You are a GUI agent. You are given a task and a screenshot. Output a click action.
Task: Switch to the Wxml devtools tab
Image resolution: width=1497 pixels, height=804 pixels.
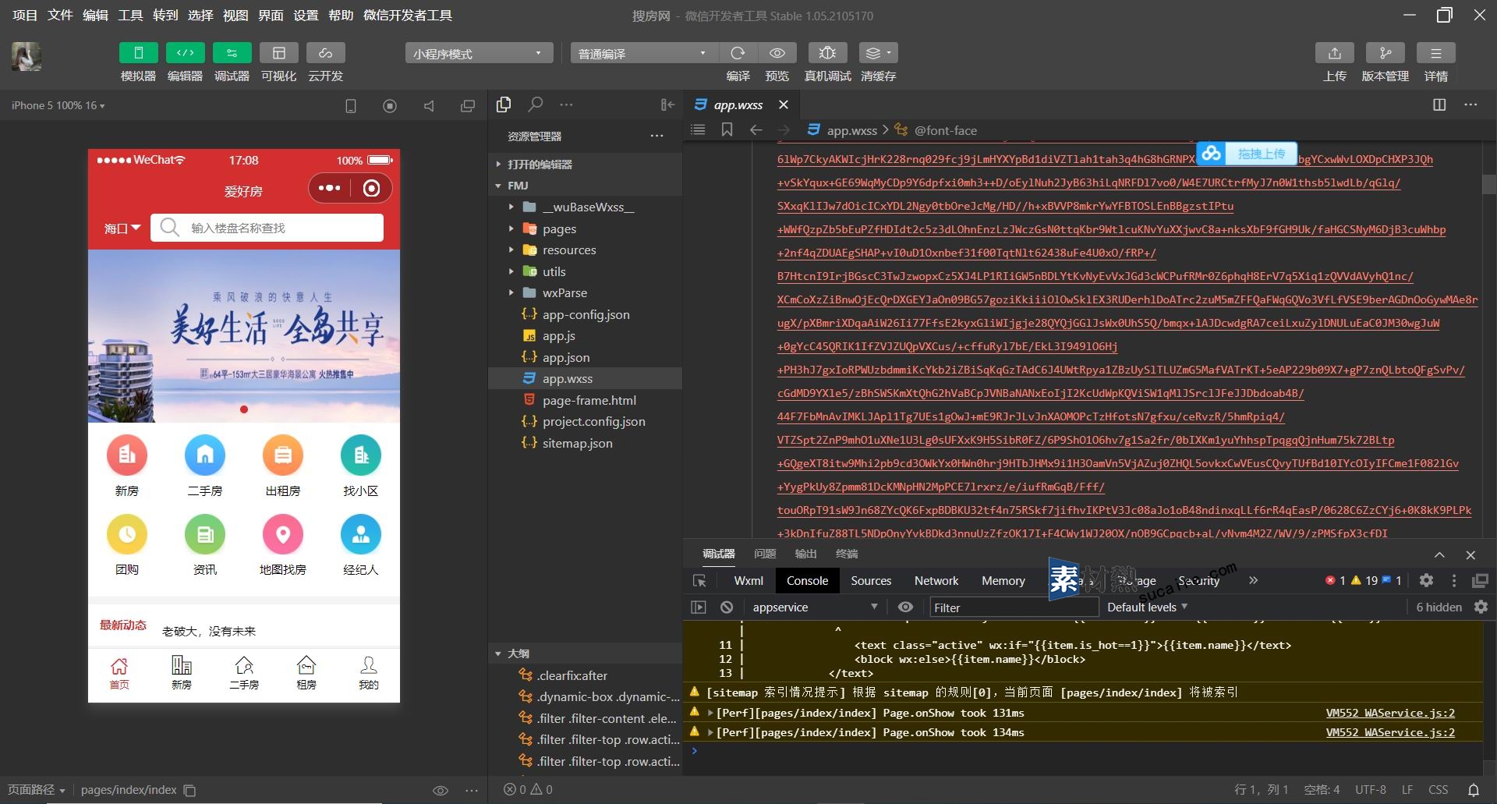pyautogui.click(x=748, y=581)
